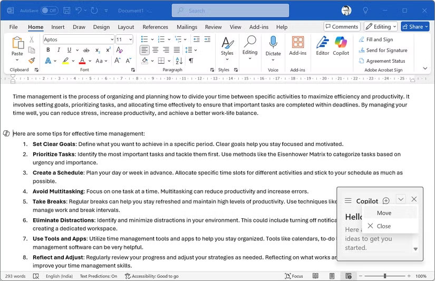Open the Aptos font name dropdown

point(111,40)
